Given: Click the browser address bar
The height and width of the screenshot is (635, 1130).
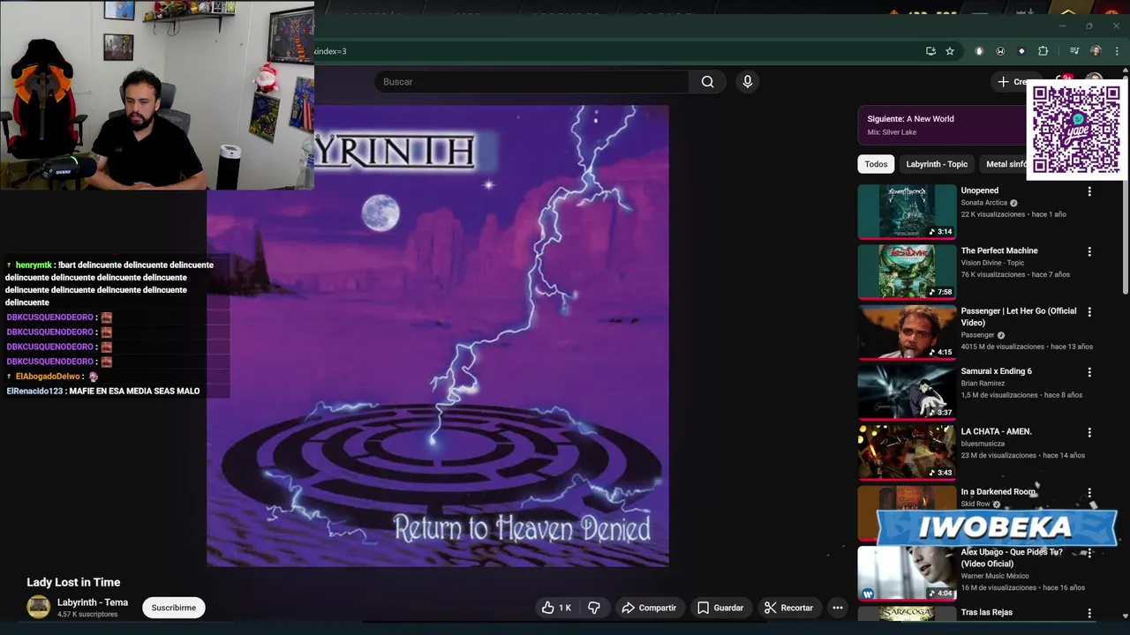Looking at the screenshot, I should (618, 51).
